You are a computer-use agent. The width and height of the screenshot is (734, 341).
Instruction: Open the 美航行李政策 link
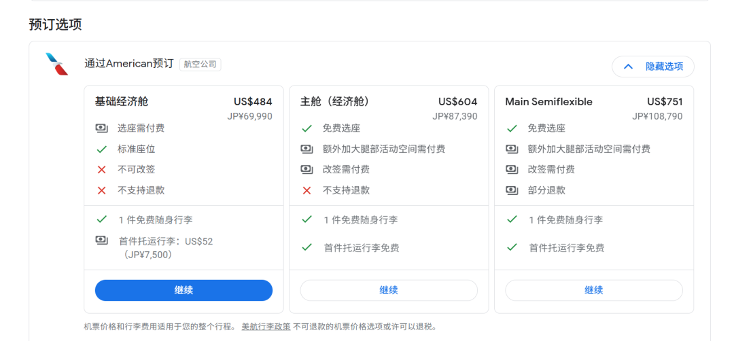coord(266,327)
